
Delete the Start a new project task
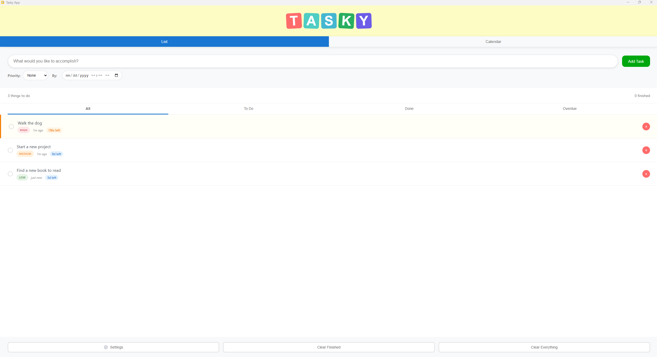point(646,150)
